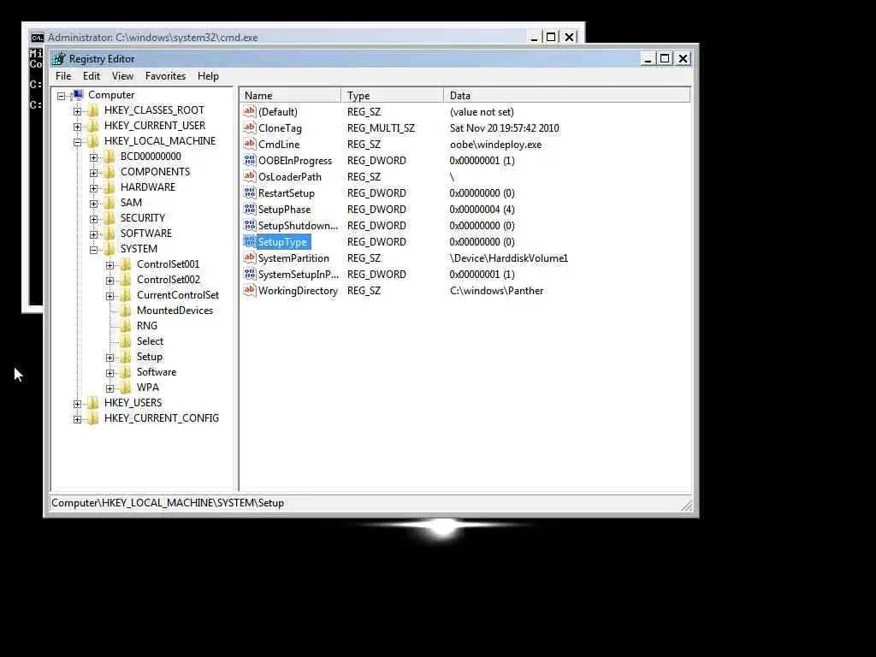Click the string icon beside SystemPartition
Screen dimensions: 876x657
[250, 257]
